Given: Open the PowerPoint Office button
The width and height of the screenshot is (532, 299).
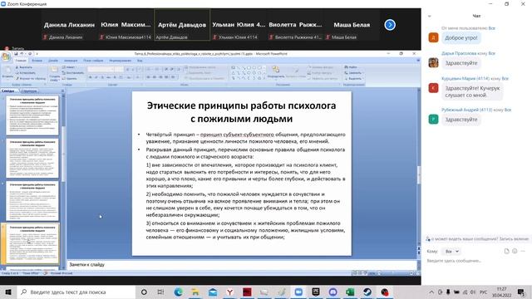Looking at the screenshot, I should click(x=6, y=56).
